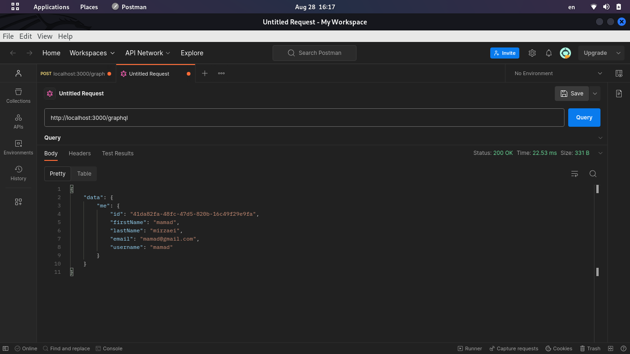Click the Upgrade button
The height and width of the screenshot is (354, 630).
click(x=595, y=53)
